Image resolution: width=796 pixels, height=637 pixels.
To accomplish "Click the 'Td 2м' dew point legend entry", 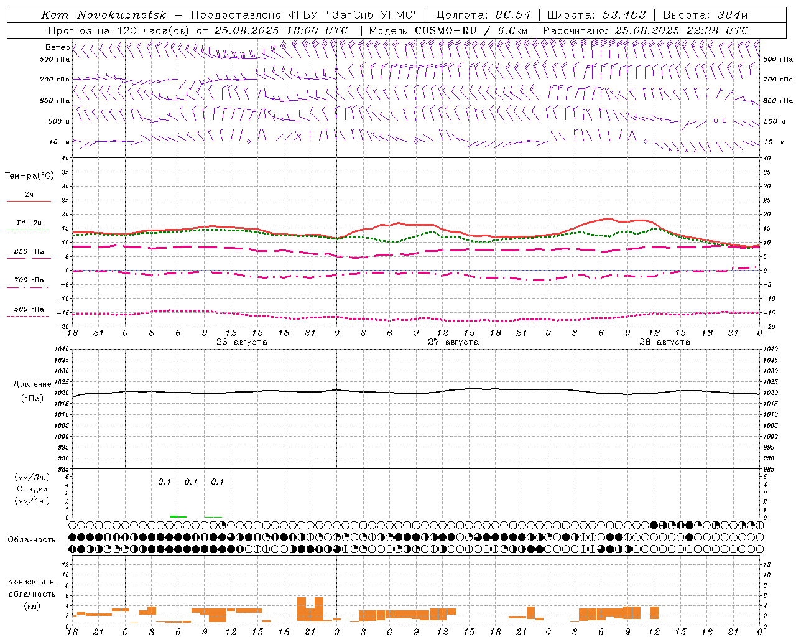I will pyautogui.click(x=29, y=223).
